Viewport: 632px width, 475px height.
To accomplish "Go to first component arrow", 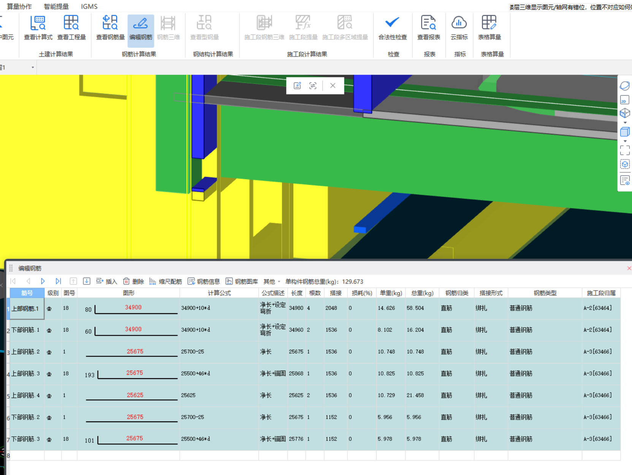I will click(x=13, y=281).
